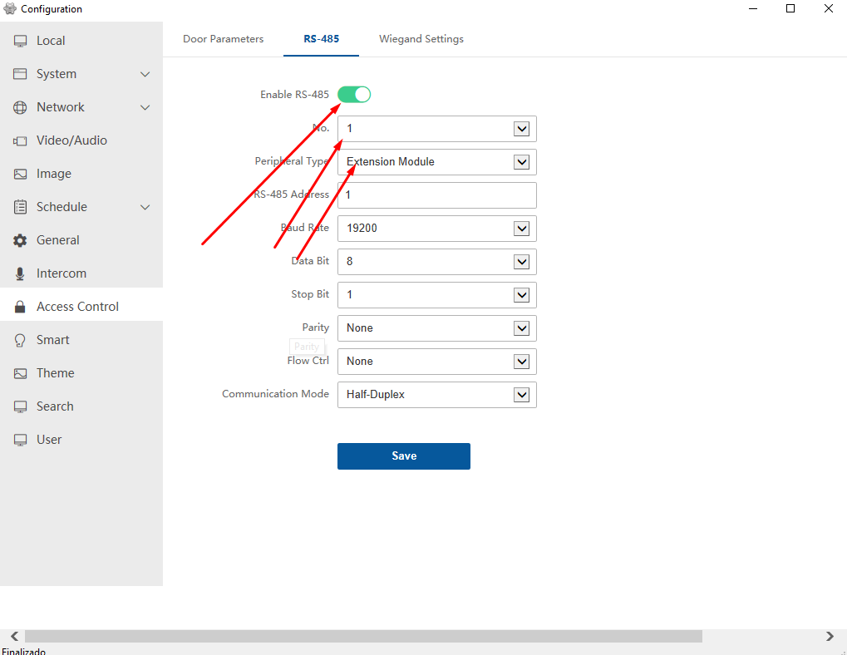Click the User monitor icon

click(20, 440)
